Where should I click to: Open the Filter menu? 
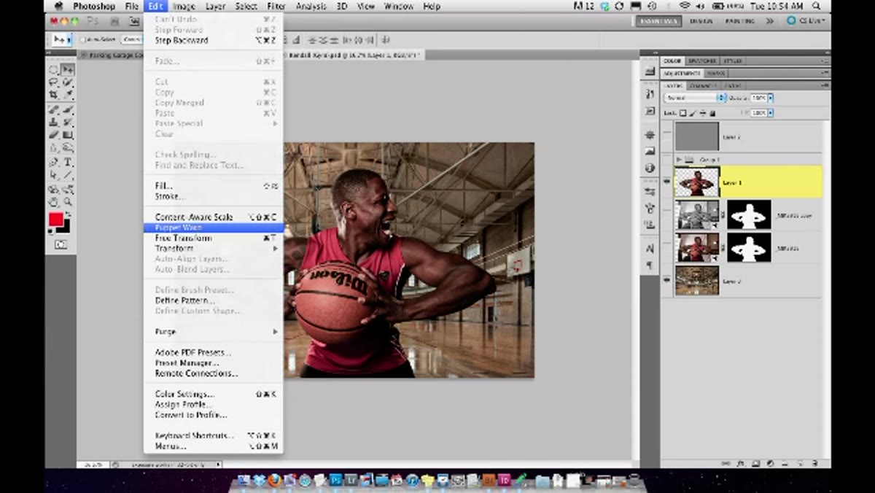[x=276, y=6]
